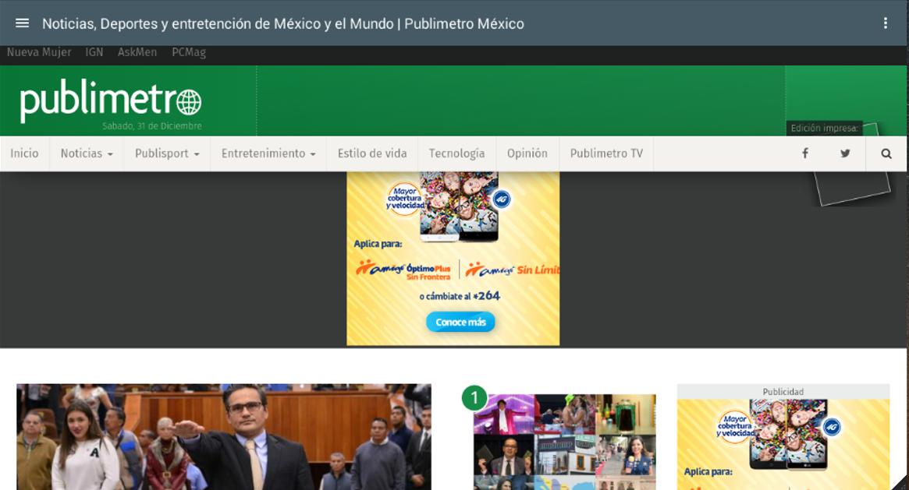Open Publimetro's Twitter page icon

click(x=845, y=153)
